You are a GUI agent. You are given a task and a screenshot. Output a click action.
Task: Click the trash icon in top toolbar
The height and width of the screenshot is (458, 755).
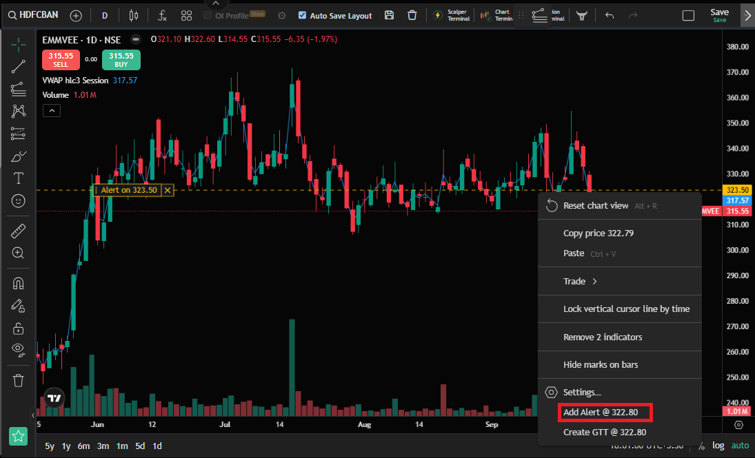tap(412, 15)
